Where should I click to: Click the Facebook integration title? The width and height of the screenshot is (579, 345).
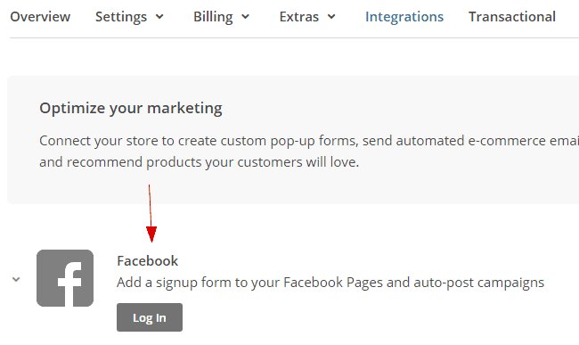(147, 261)
